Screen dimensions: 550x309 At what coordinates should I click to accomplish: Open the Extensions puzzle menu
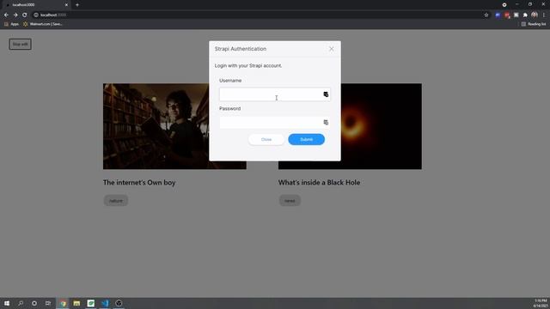pyautogui.click(x=525, y=15)
